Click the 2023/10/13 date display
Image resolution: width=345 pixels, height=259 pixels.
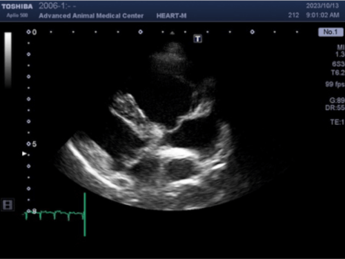pyautogui.click(x=322, y=6)
